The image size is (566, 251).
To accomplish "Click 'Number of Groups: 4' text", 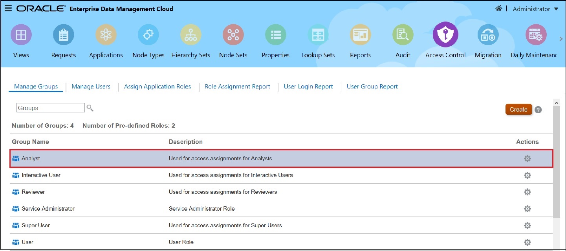I will (43, 126).
